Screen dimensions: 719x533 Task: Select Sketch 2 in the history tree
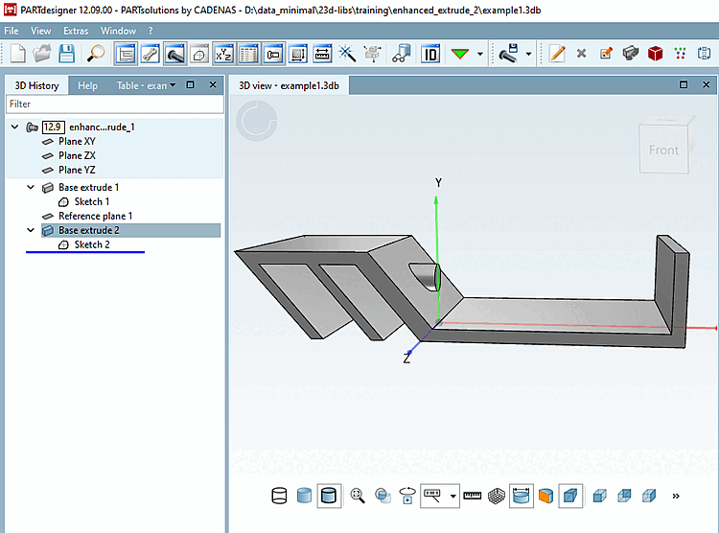tap(92, 245)
